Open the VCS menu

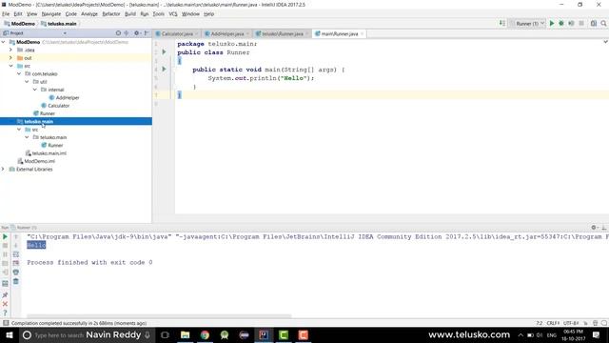click(173, 14)
